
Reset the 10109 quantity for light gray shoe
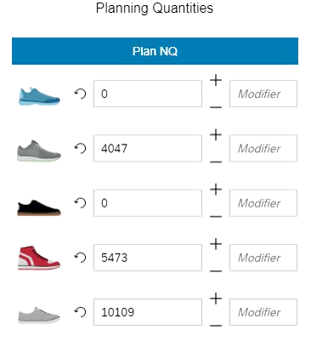(80, 312)
